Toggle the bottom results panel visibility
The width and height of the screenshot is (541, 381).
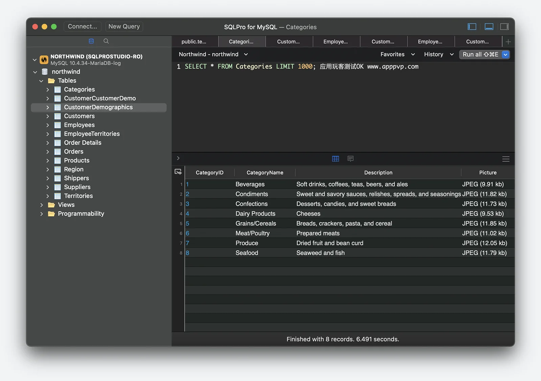489,27
